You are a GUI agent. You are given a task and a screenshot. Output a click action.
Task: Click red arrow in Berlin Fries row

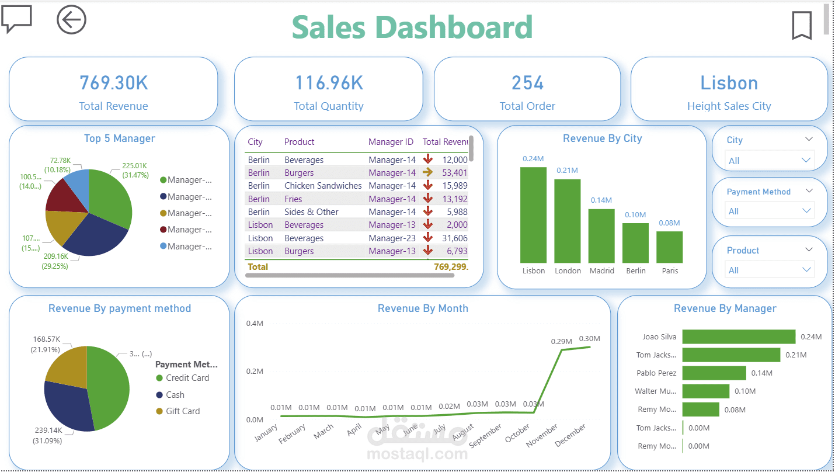(x=428, y=199)
